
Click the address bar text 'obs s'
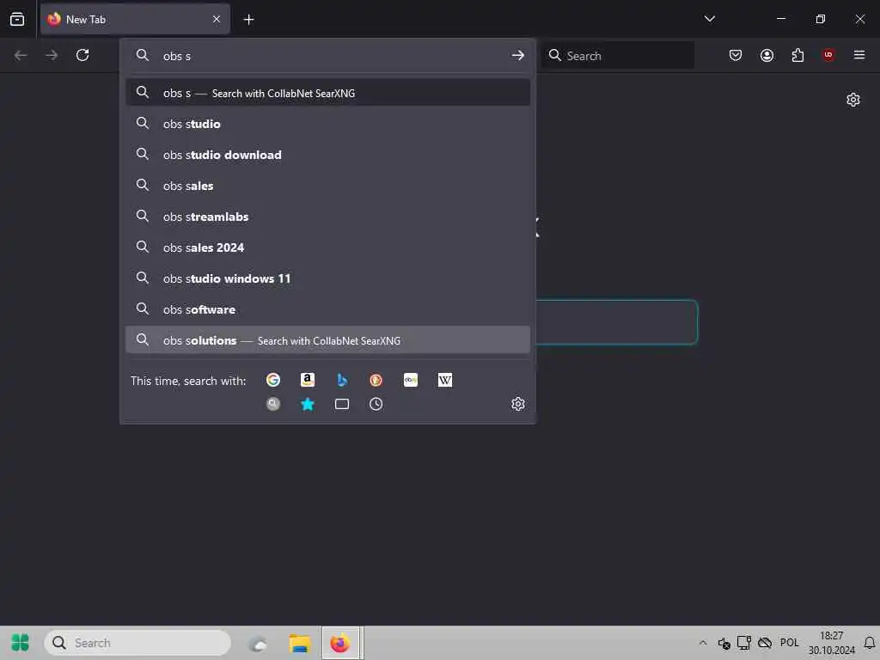click(x=177, y=56)
